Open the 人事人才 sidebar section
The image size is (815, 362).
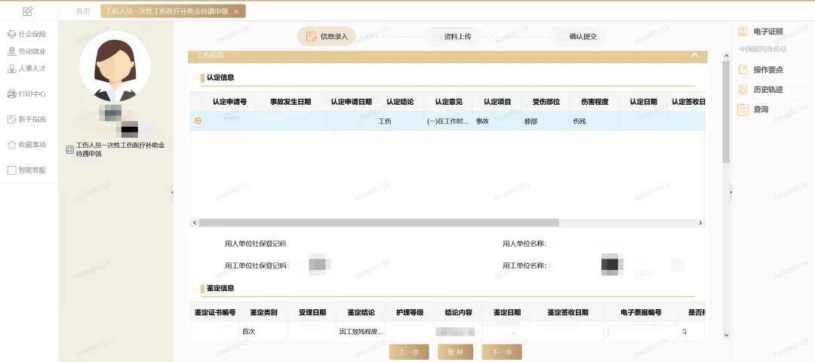coord(26,69)
